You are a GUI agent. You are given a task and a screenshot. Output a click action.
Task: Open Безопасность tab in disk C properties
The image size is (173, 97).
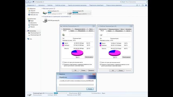[67, 29]
